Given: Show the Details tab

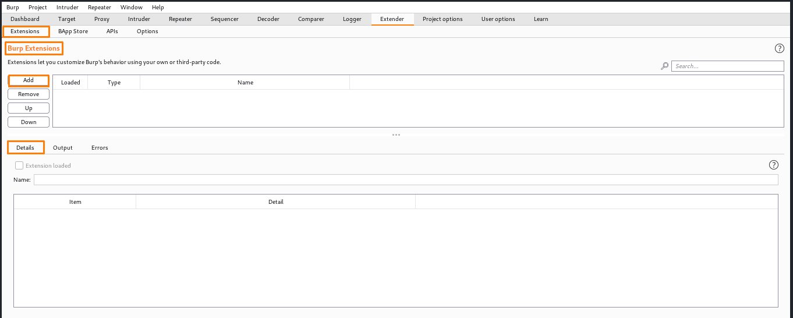Looking at the screenshot, I should point(26,148).
